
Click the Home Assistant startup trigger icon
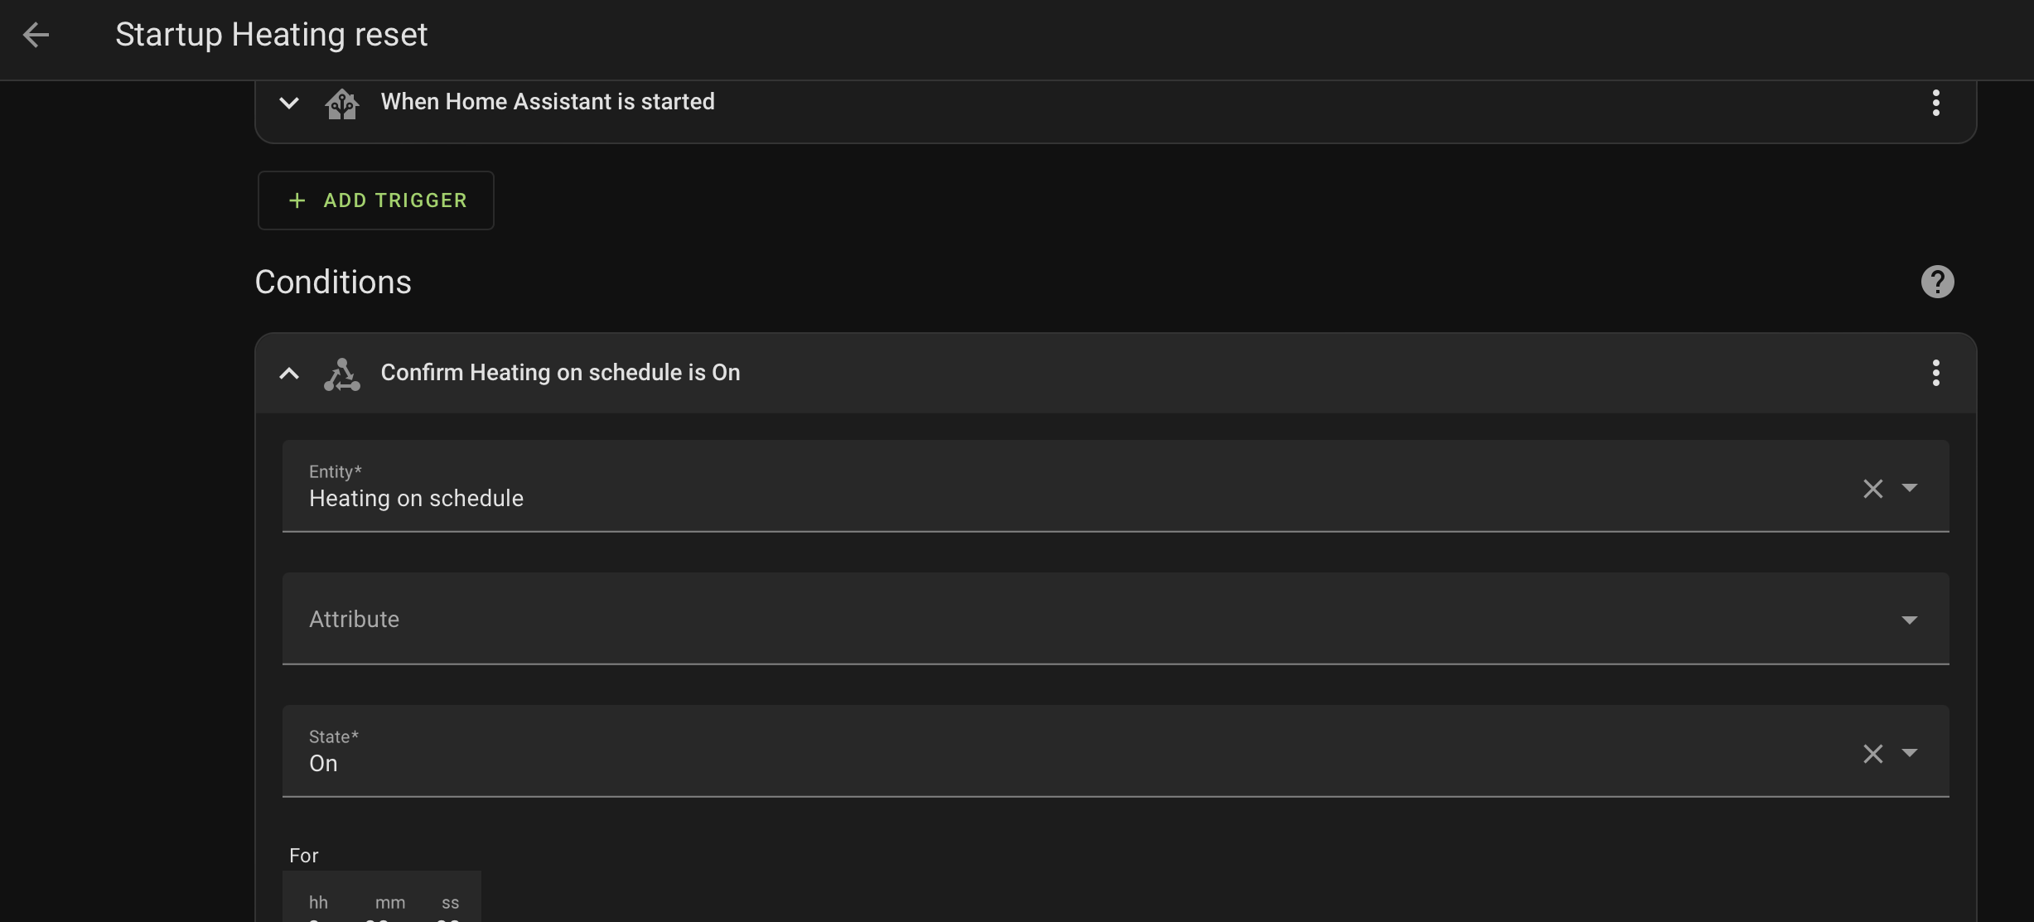click(x=342, y=103)
